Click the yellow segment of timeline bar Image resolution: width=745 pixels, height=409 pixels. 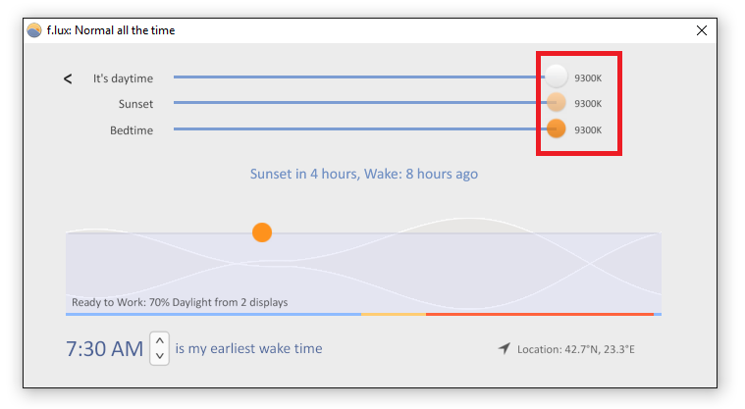(394, 314)
